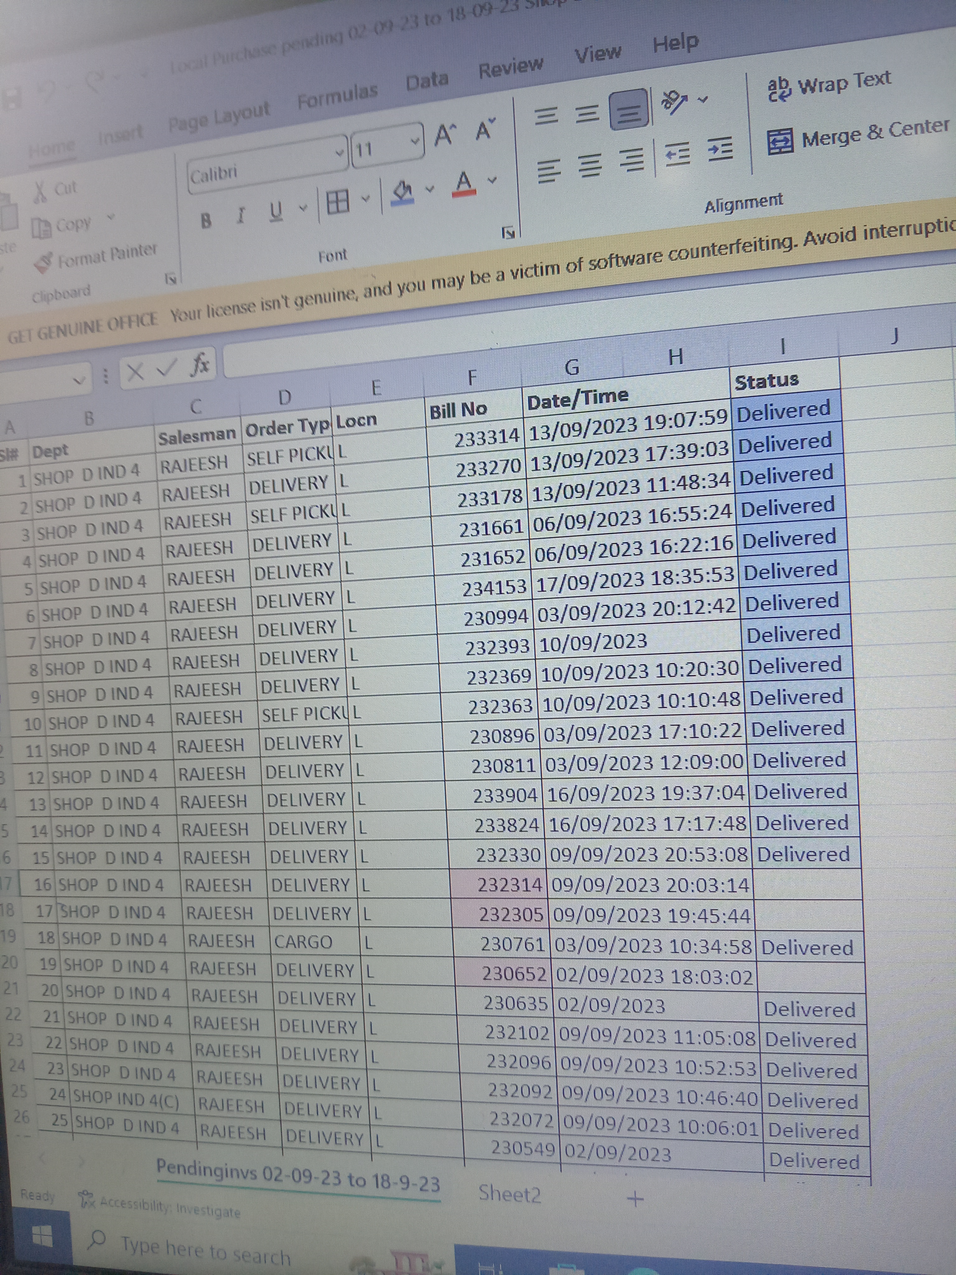Image resolution: width=956 pixels, height=1275 pixels.
Task: Open the Formulas ribbon tab
Action: 338,96
